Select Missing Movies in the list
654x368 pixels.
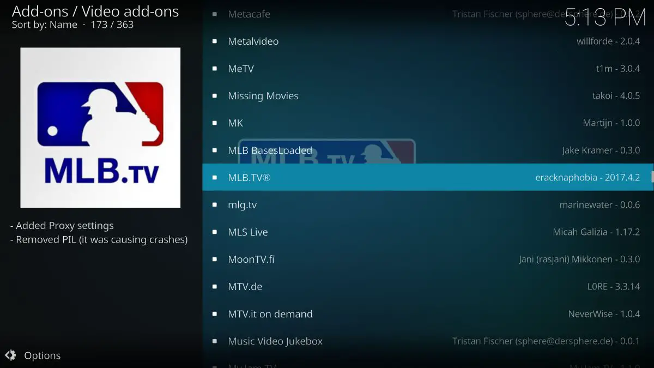pyautogui.click(x=428, y=96)
